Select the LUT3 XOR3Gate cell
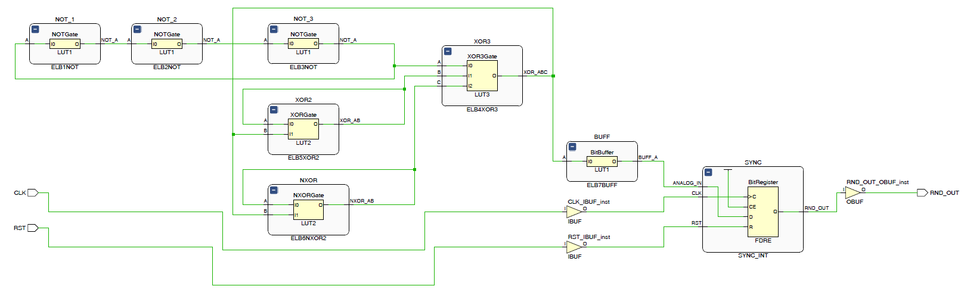Image resolution: width=964 pixels, height=292 pixels. tap(482, 76)
